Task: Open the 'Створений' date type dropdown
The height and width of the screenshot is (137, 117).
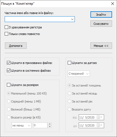Action: [x=79, y=74]
